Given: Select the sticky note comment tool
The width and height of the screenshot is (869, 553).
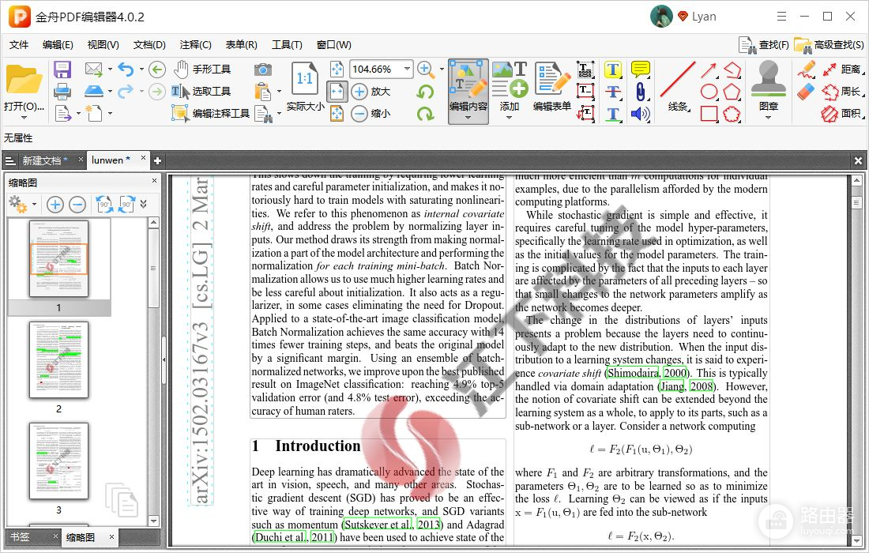Looking at the screenshot, I should pyautogui.click(x=640, y=70).
